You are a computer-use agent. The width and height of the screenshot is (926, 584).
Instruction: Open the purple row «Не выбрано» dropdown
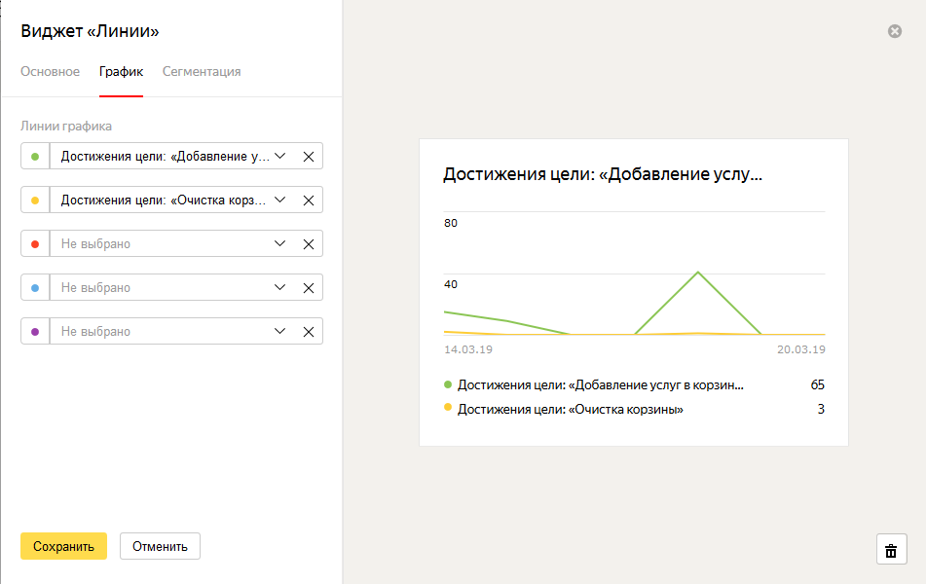pos(172,331)
